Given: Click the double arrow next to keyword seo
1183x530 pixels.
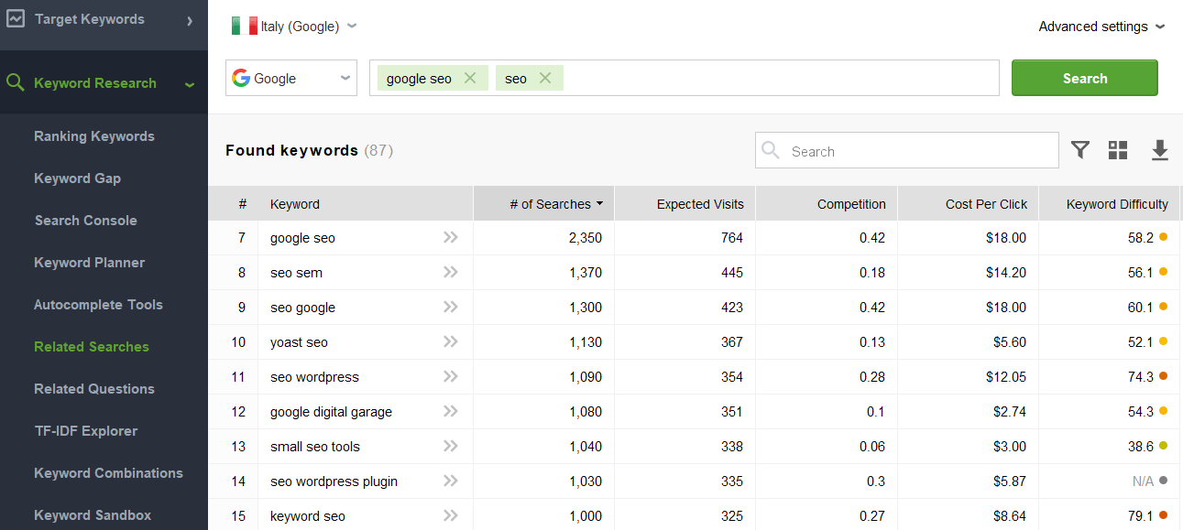Looking at the screenshot, I should click(x=450, y=515).
